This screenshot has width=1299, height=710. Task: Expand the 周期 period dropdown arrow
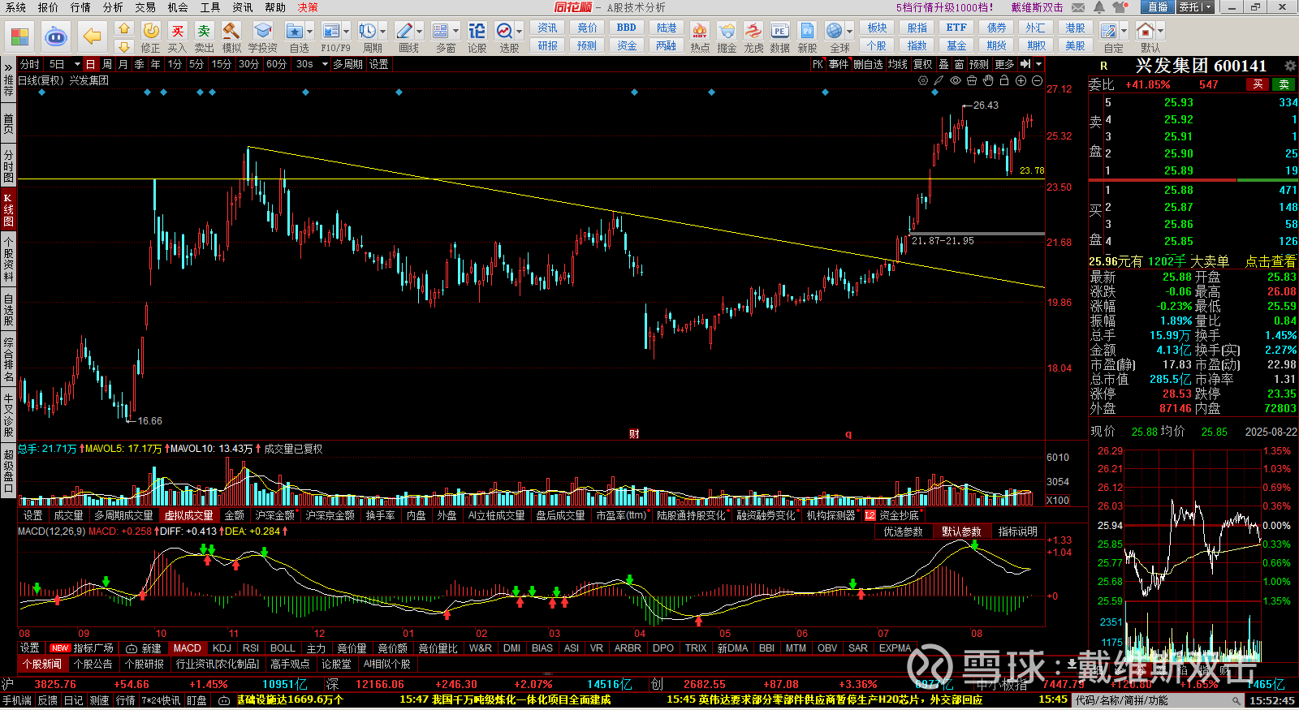383,32
